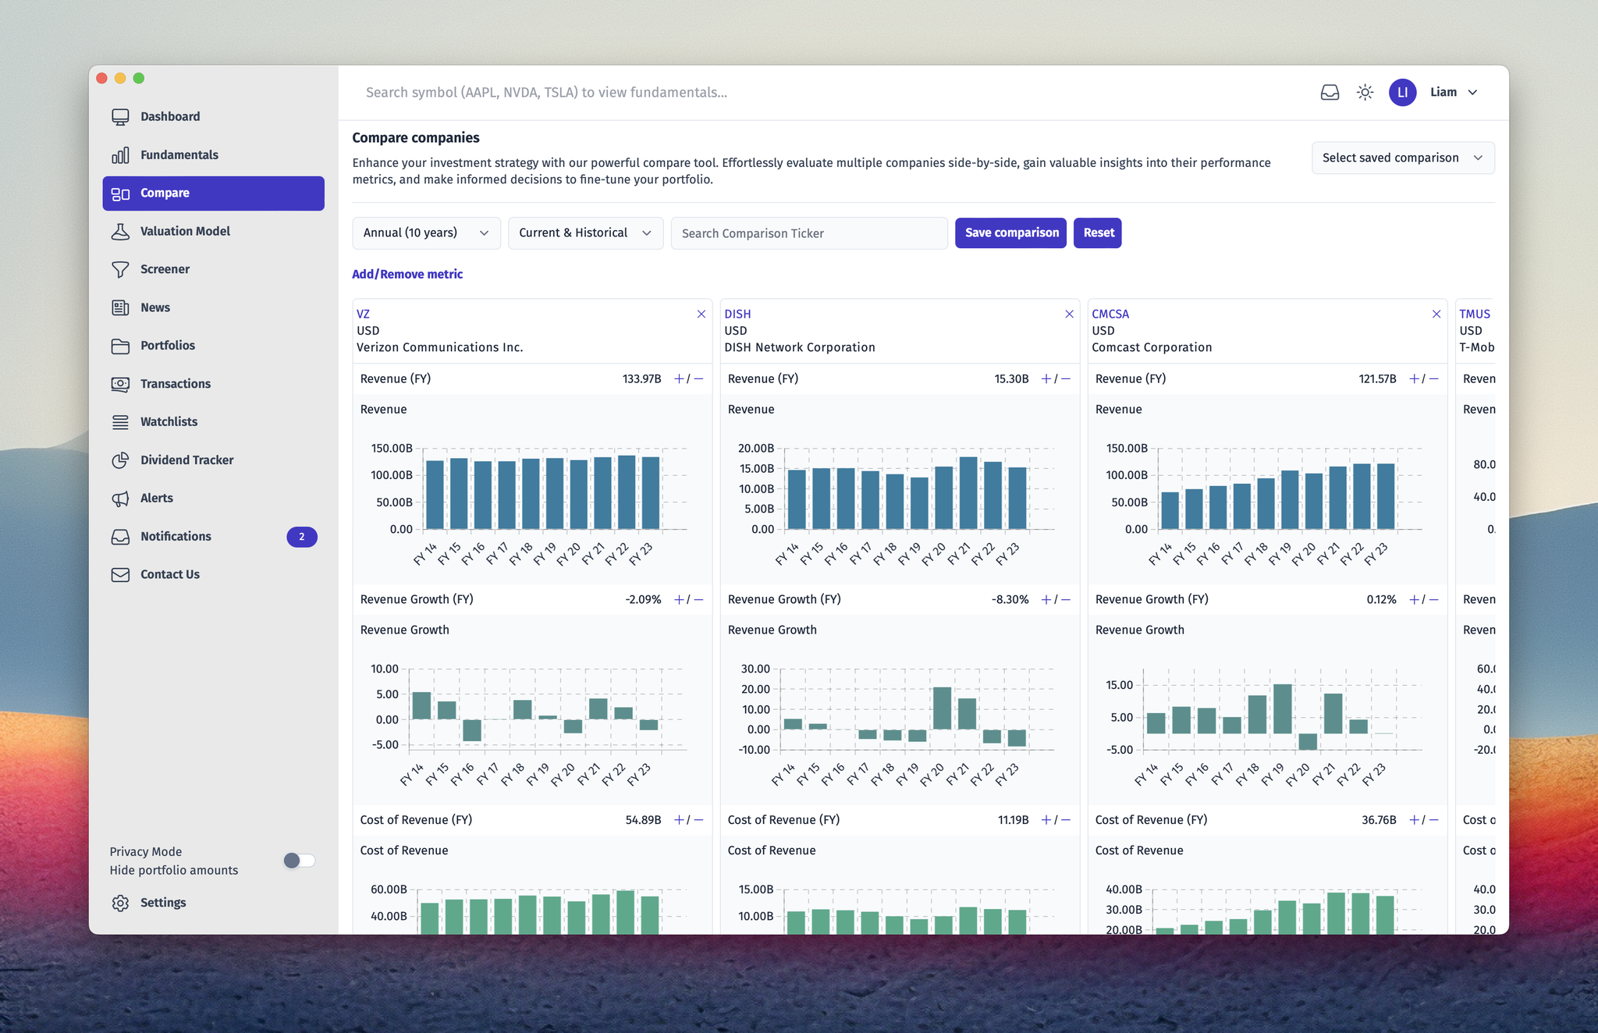1598x1033 pixels.
Task: Click DISH revenue value 15.30B
Action: (x=1011, y=379)
